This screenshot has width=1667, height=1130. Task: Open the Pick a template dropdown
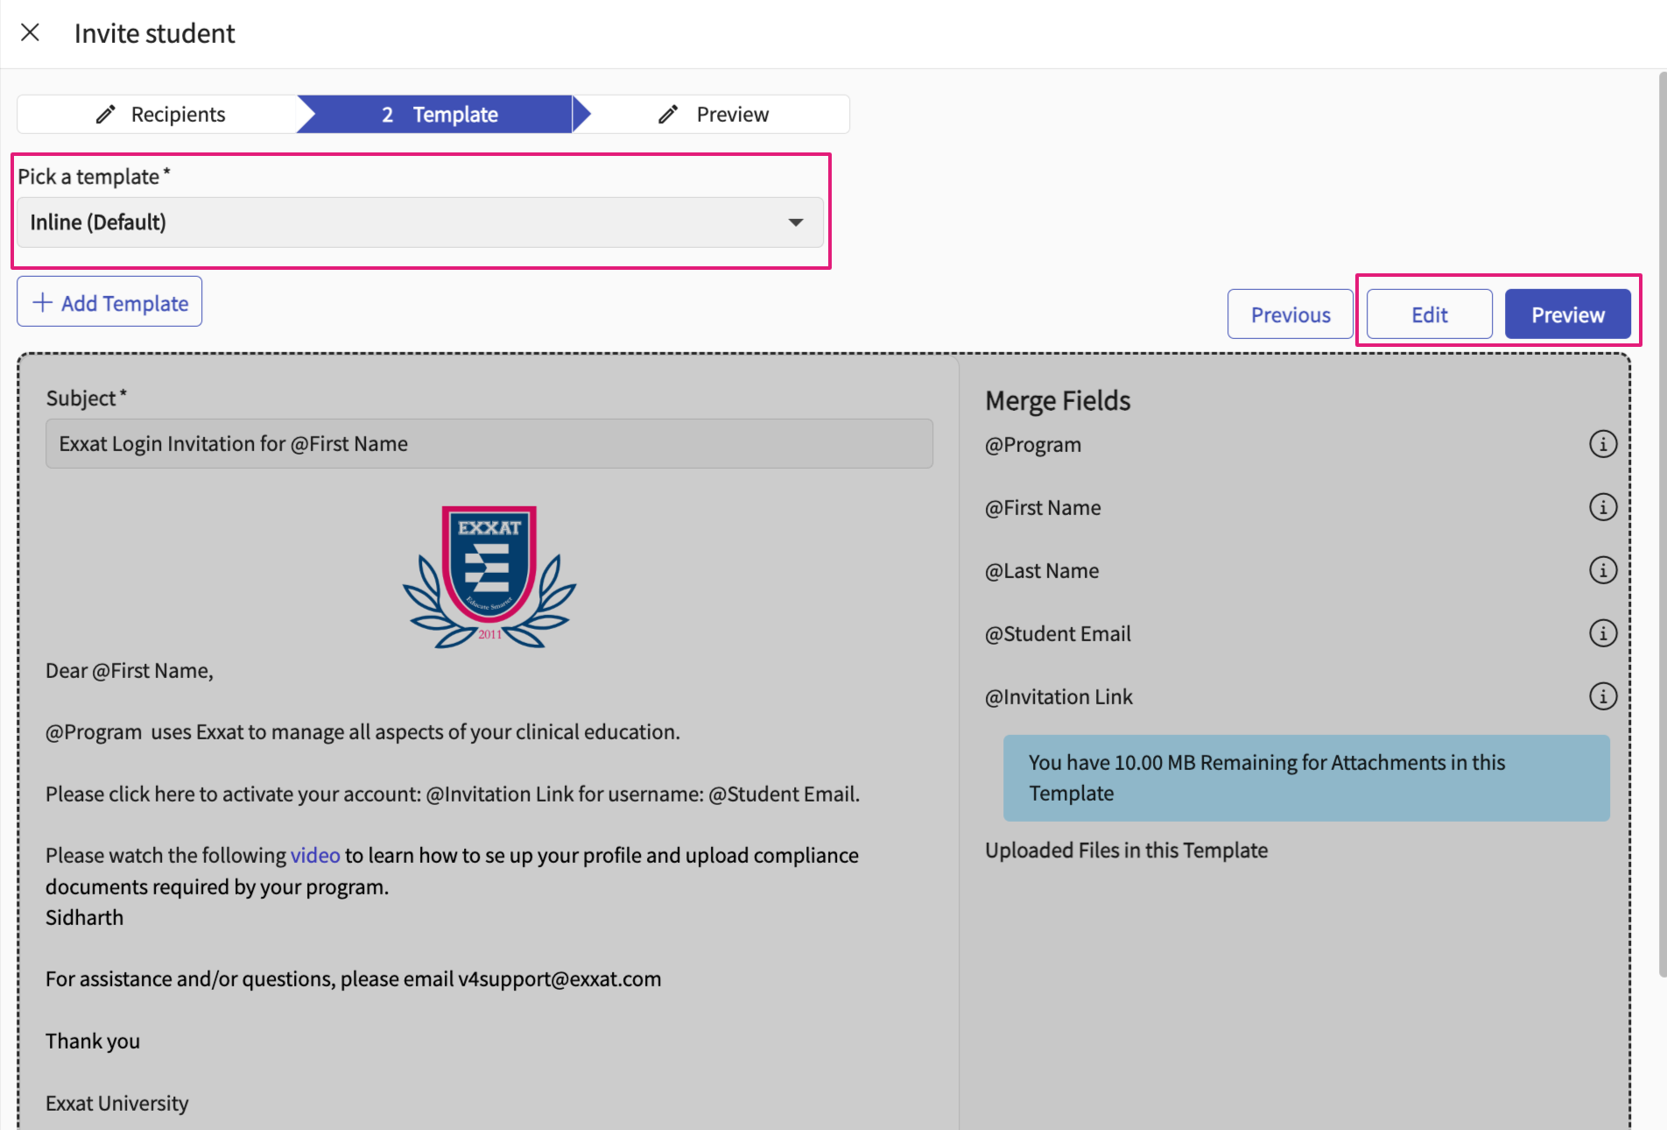tap(419, 222)
